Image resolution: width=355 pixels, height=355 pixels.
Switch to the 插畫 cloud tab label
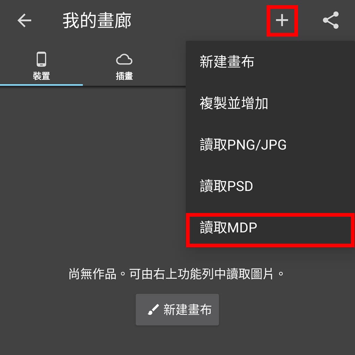[x=124, y=76]
